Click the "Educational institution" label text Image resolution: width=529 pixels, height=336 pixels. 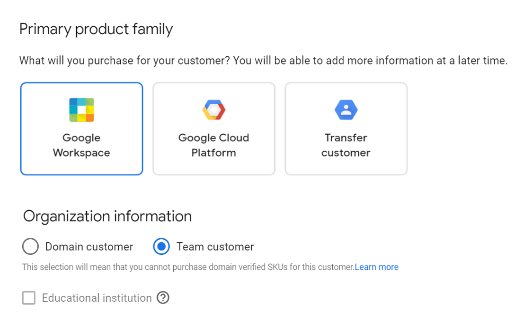click(x=97, y=298)
